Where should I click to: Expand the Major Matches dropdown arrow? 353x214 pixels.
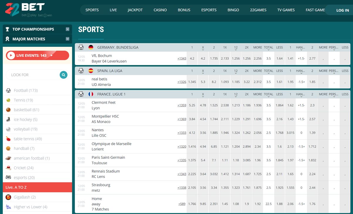click(67, 39)
